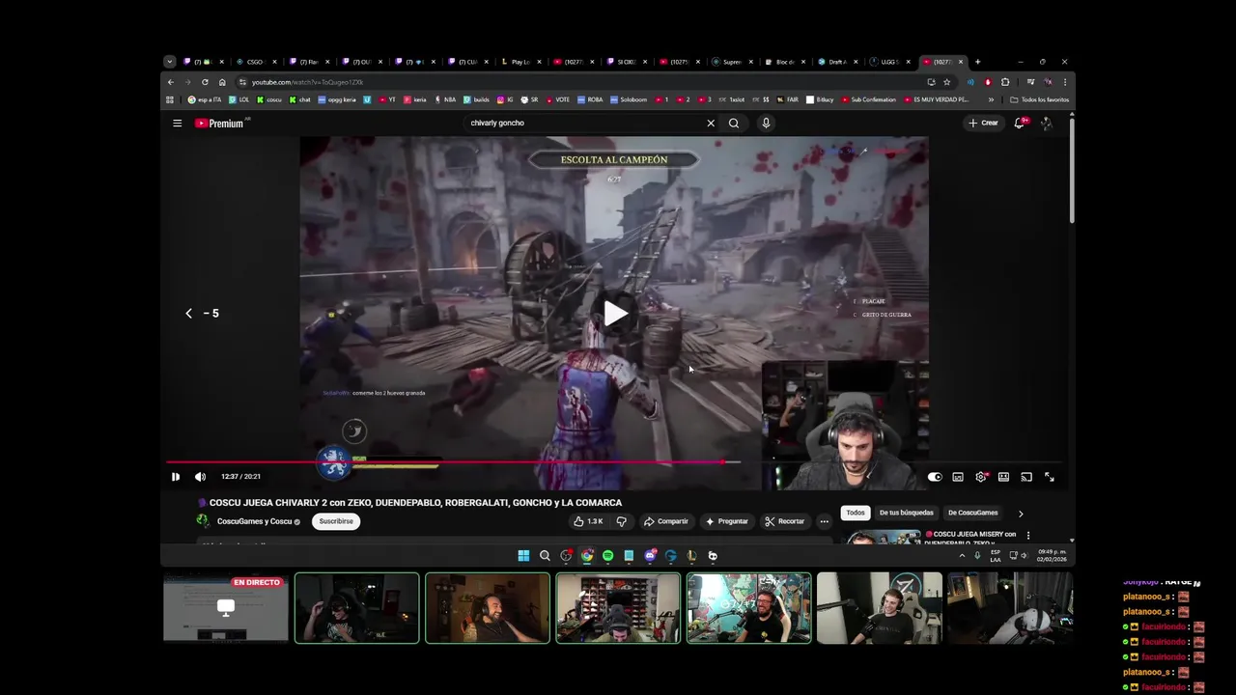Switch to theater mode
Screen dimensions: 1236x695
pos(1004,477)
